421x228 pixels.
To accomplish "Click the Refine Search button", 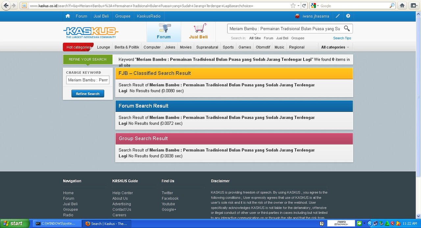I will (88, 94).
